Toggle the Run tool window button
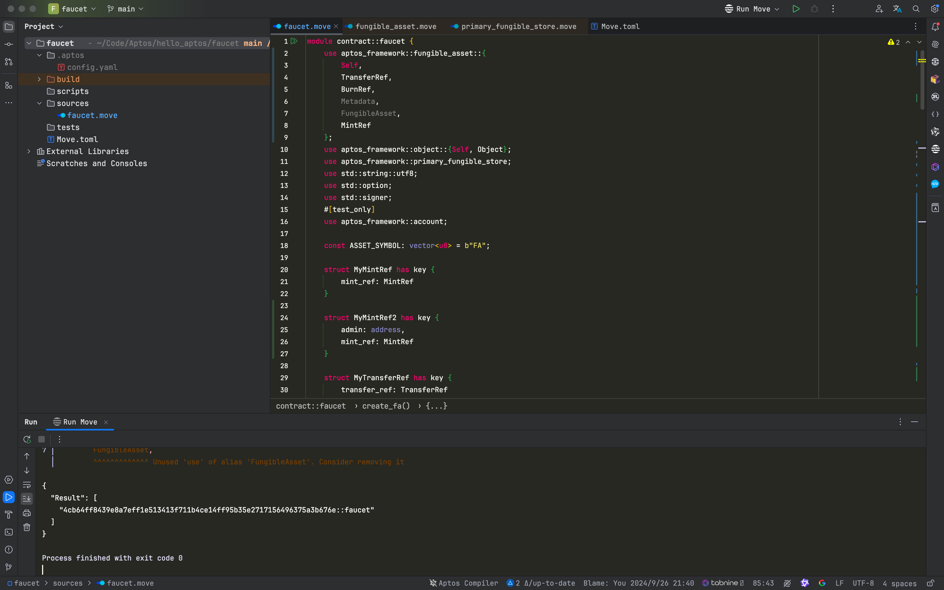The width and height of the screenshot is (944, 590). 8,497
